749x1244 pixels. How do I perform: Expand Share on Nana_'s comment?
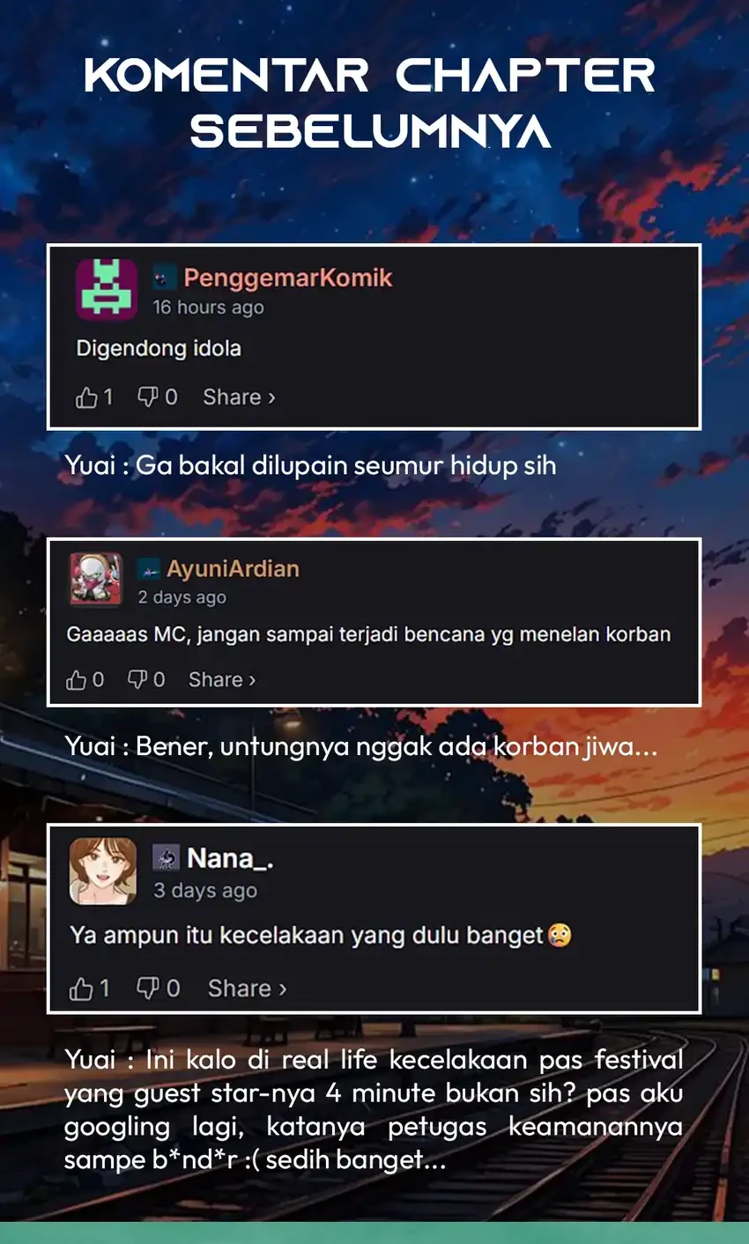coord(248,989)
